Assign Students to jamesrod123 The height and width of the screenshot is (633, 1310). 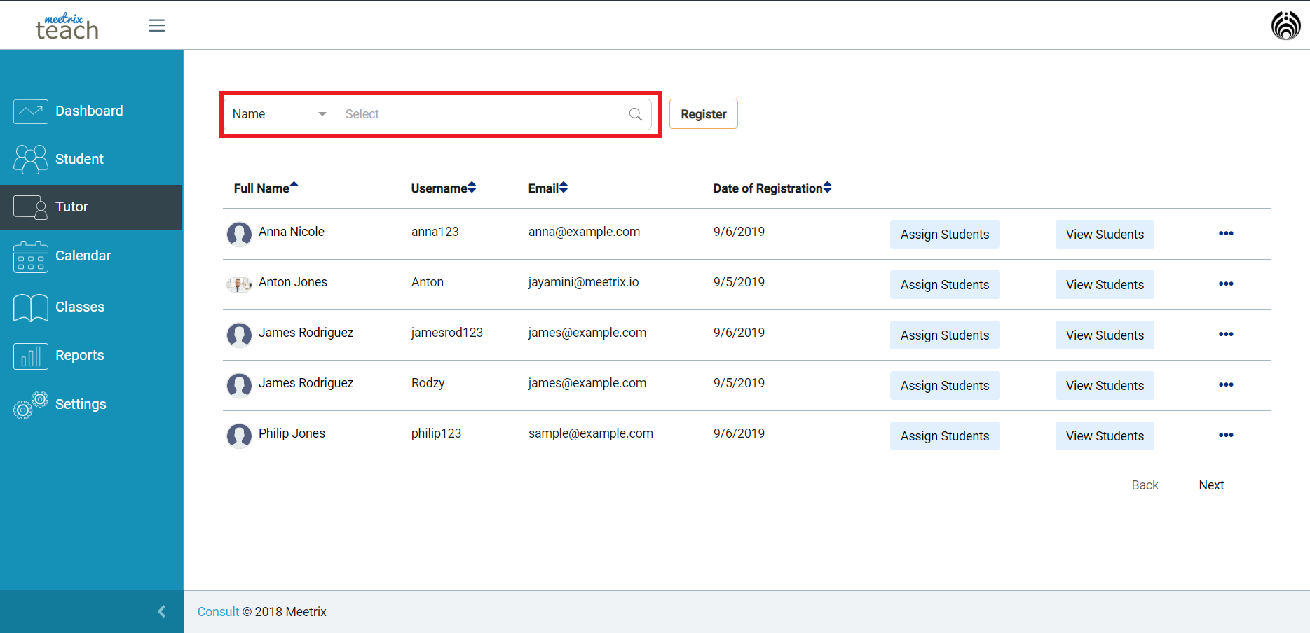(x=945, y=335)
